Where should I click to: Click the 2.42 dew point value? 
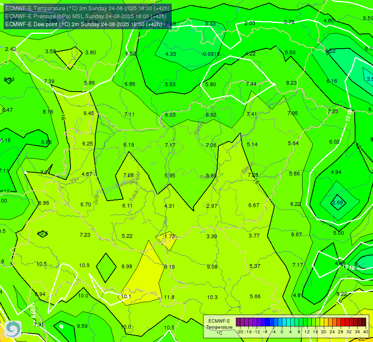tap(10, 49)
